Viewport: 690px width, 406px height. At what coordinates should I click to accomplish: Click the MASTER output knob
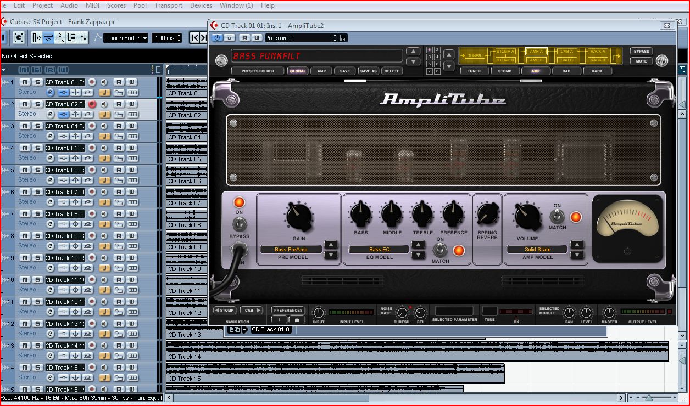click(609, 313)
